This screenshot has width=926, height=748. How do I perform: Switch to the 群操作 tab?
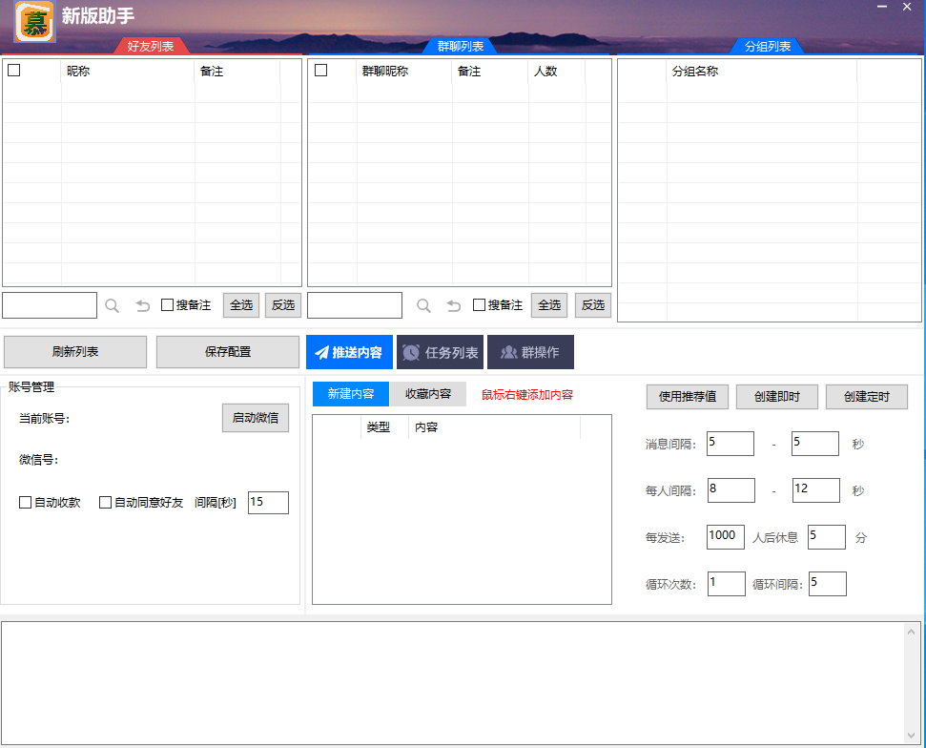point(530,352)
